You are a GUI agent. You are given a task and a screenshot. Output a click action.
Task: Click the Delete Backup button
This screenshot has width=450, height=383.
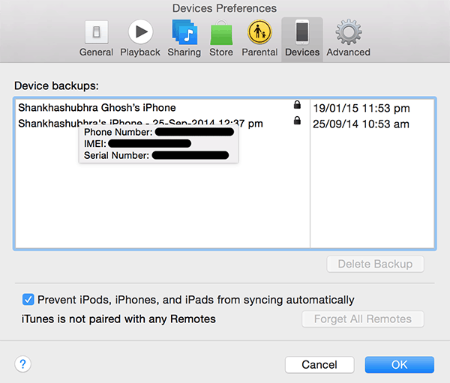pos(376,264)
